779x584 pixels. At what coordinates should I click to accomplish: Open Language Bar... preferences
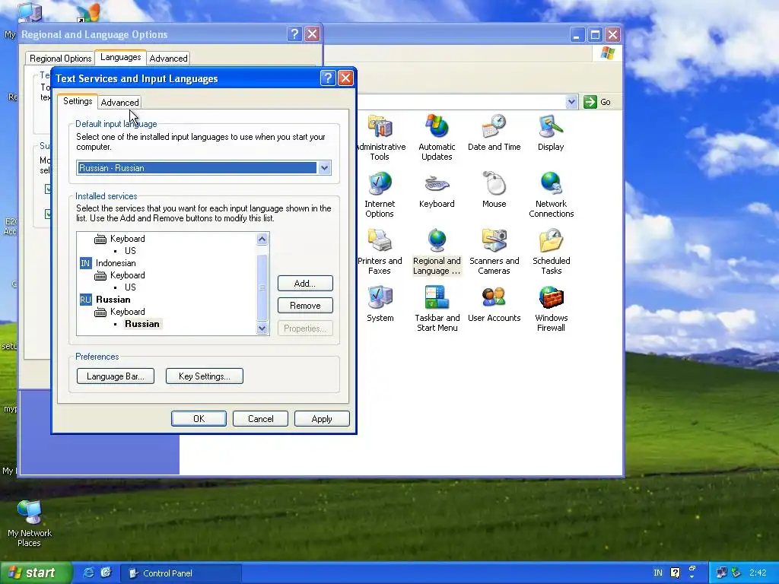click(116, 376)
